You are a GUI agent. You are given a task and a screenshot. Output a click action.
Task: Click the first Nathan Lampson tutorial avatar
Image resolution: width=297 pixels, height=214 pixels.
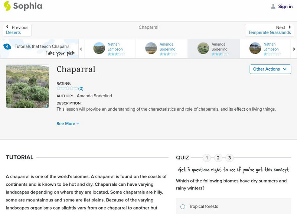pyautogui.click(x=99, y=48)
